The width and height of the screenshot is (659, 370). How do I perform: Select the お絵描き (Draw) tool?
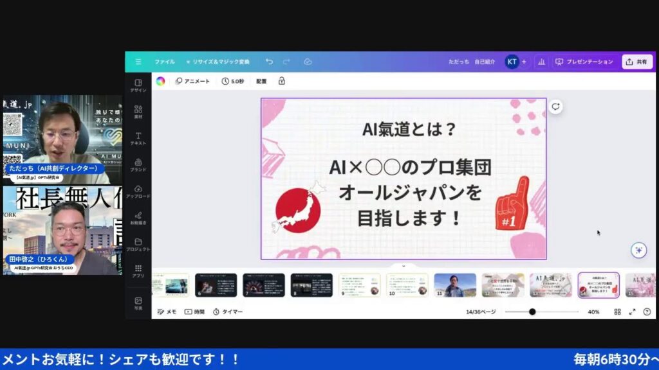pyautogui.click(x=138, y=218)
